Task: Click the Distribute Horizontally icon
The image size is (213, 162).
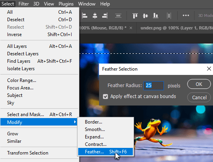Action: [x=169, y=16]
